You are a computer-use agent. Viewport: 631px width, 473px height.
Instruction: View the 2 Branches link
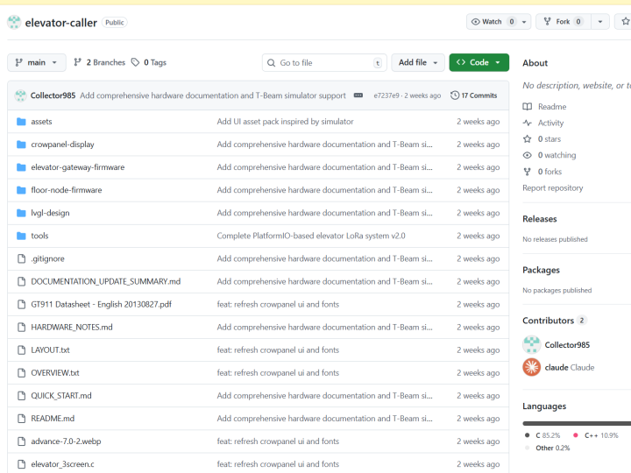click(100, 63)
